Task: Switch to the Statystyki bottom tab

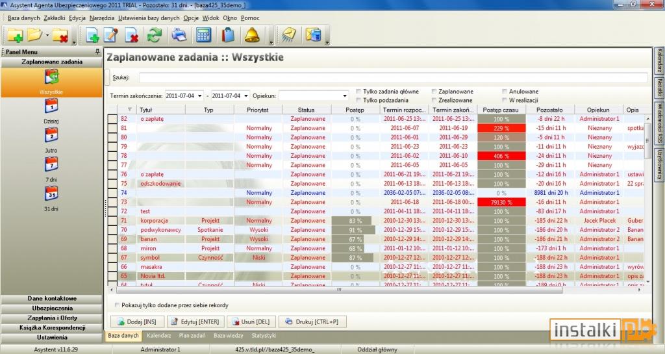Action: point(264,336)
